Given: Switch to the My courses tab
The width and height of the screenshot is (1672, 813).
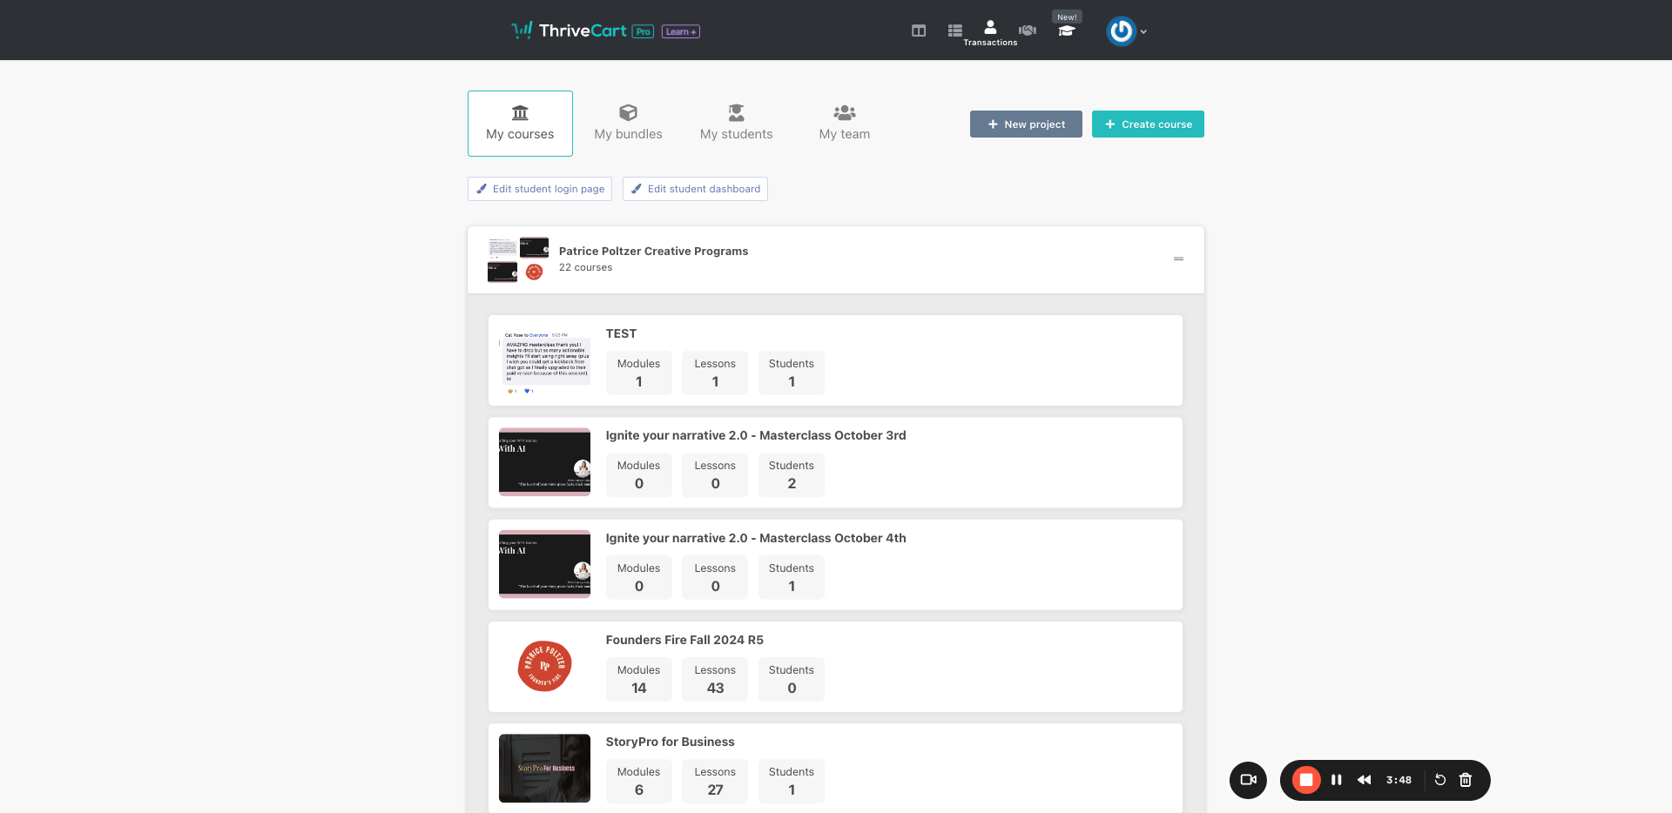Looking at the screenshot, I should [520, 124].
